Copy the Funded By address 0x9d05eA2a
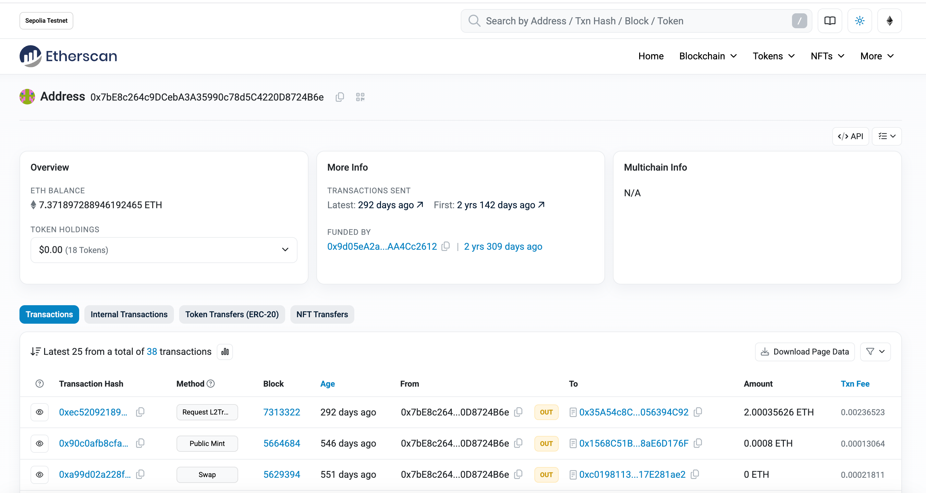Image resolution: width=926 pixels, height=493 pixels. click(446, 246)
